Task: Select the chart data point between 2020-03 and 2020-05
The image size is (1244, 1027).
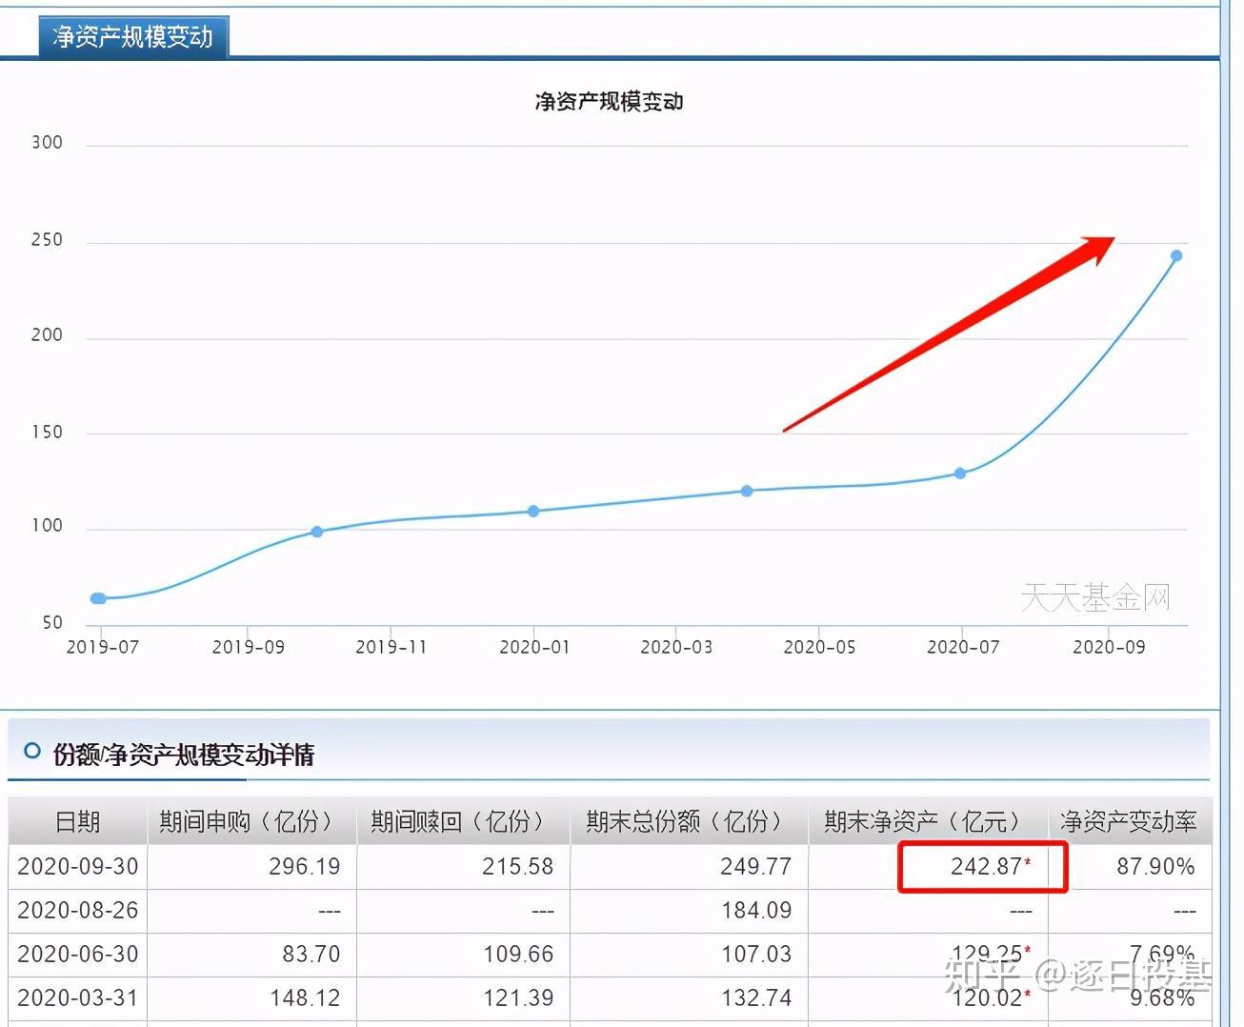Action: (747, 492)
